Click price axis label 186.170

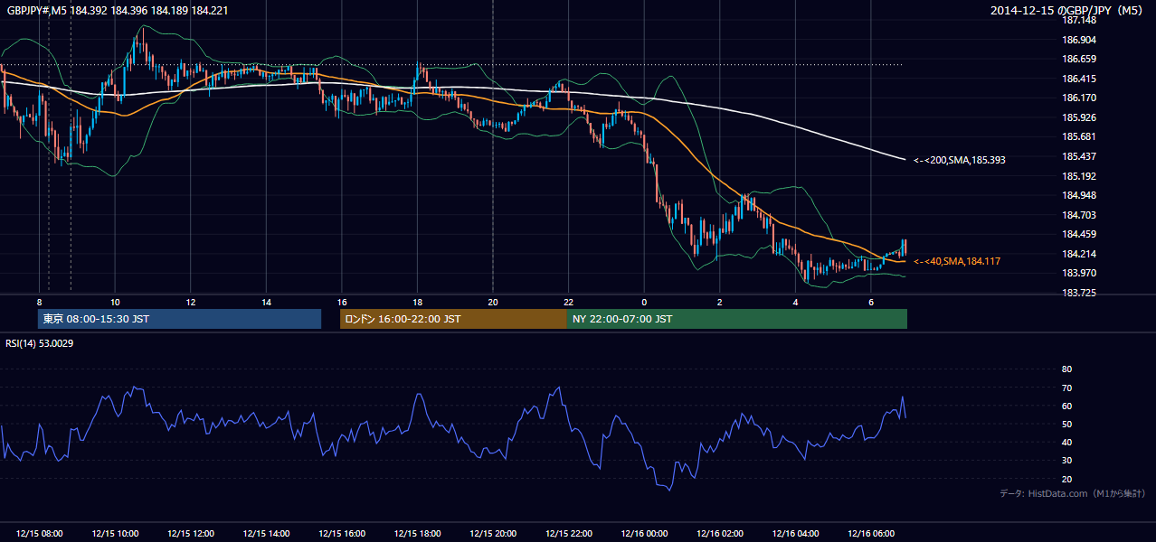[1078, 98]
